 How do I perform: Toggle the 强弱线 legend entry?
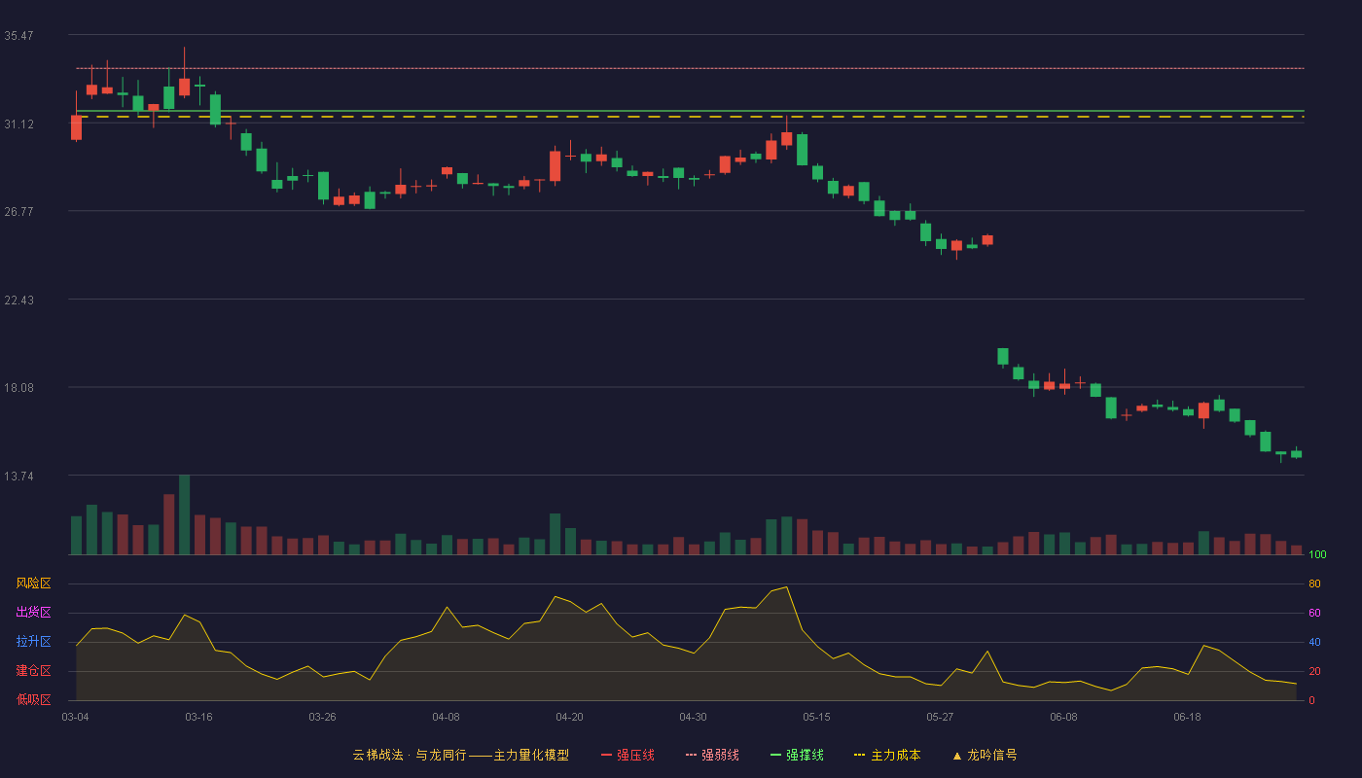pos(712,755)
